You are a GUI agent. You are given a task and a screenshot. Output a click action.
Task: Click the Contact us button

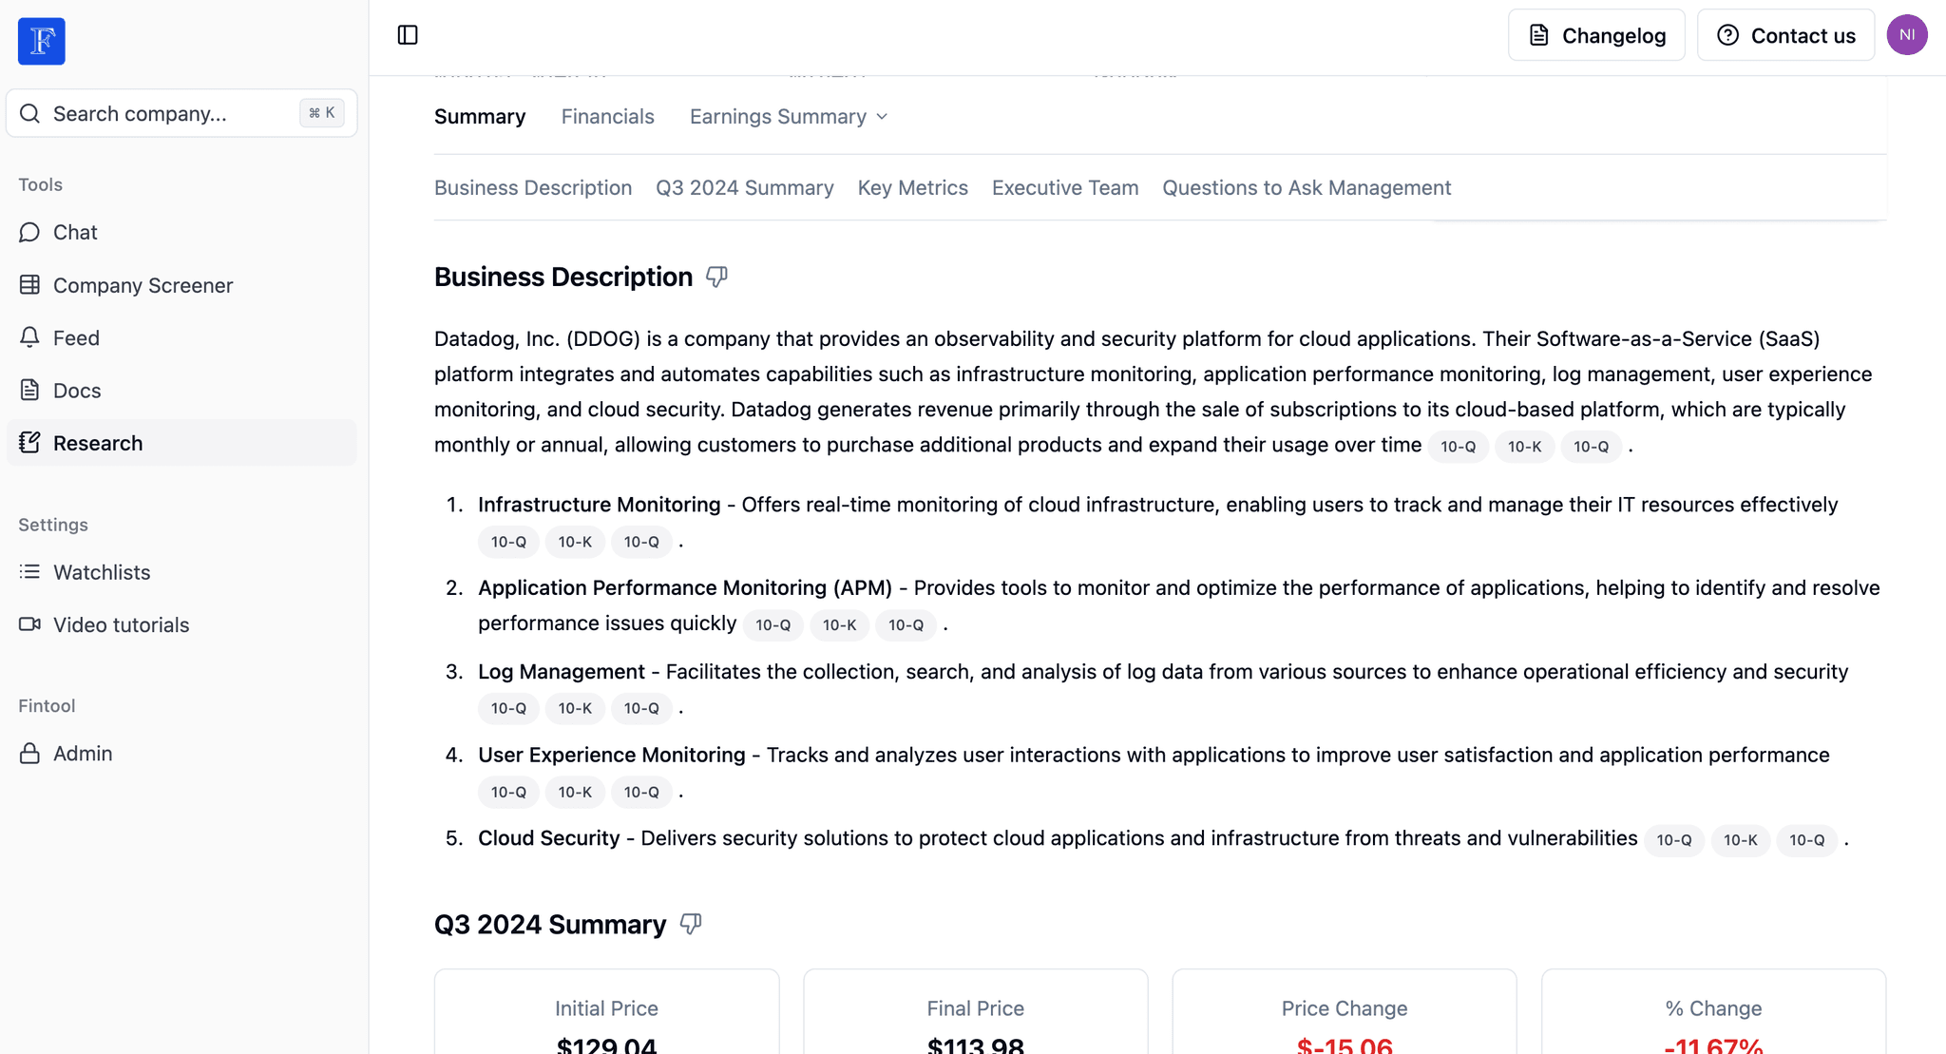point(1785,35)
